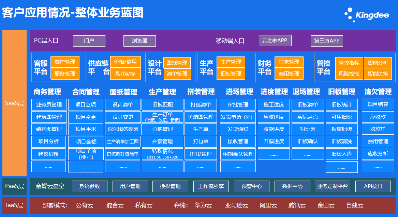Select 价格/信用 orange box

point(126,62)
